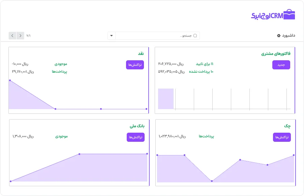
Task: Click the ۱۱ برای تایید link
Action: pos(205,64)
